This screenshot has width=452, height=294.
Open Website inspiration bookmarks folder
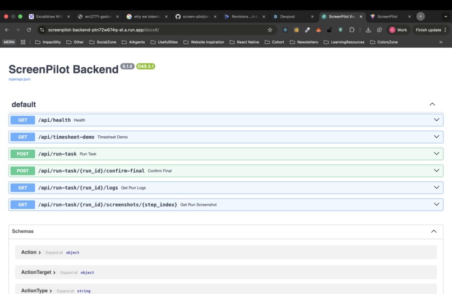(204, 42)
